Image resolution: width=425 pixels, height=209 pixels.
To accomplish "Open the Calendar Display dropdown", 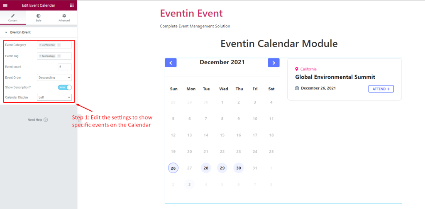I will [x=54, y=97].
